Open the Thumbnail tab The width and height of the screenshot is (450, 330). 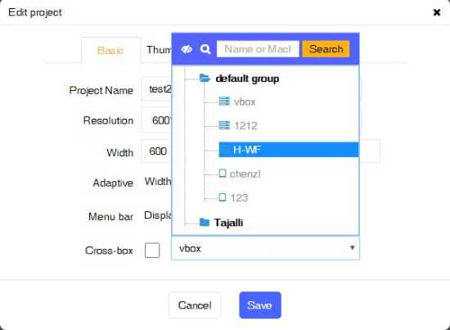tap(159, 50)
